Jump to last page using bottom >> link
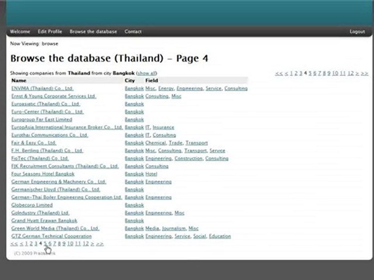The height and width of the screenshot is (280, 374). point(100,244)
